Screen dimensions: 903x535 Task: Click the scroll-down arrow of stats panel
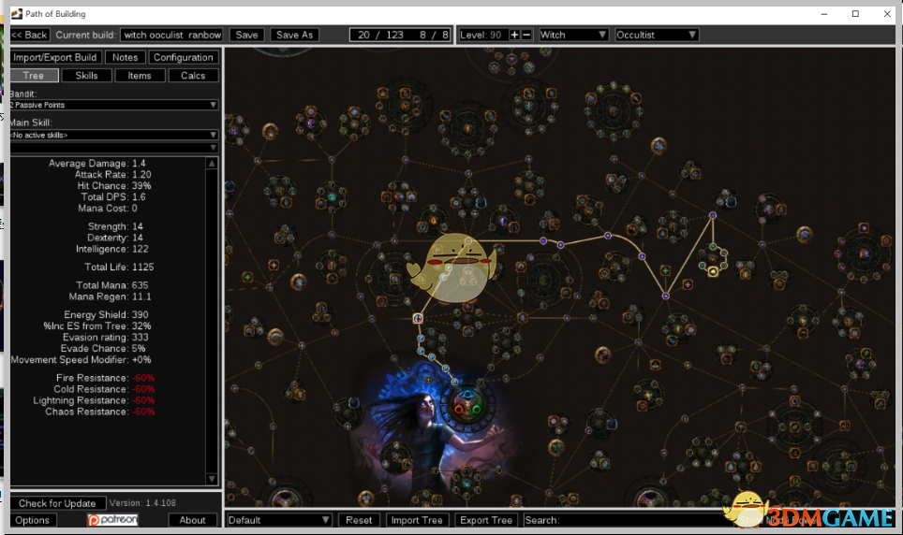point(212,478)
